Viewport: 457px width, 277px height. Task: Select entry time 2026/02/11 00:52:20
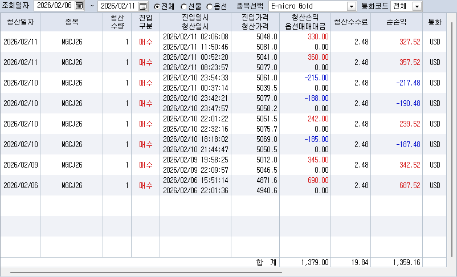[x=195, y=57]
